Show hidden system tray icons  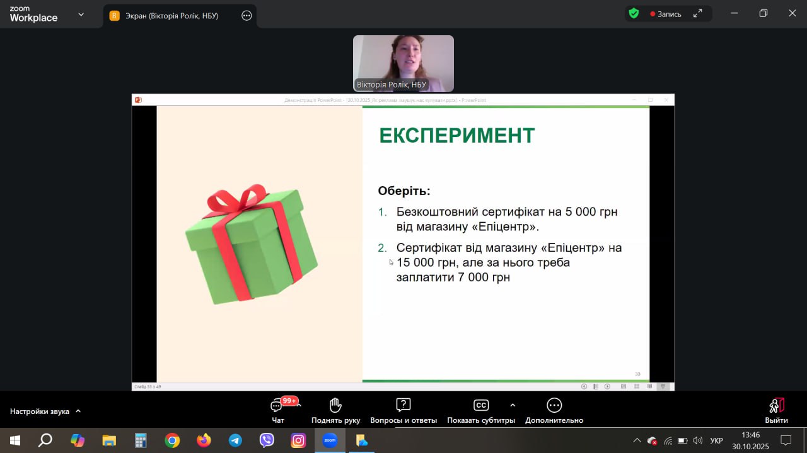(x=637, y=440)
